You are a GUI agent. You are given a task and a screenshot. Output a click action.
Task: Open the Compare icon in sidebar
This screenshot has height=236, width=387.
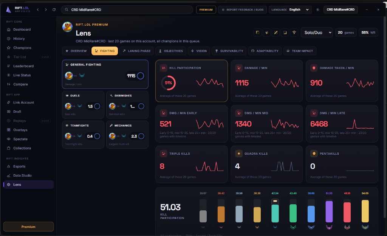click(x=9, y=84)
